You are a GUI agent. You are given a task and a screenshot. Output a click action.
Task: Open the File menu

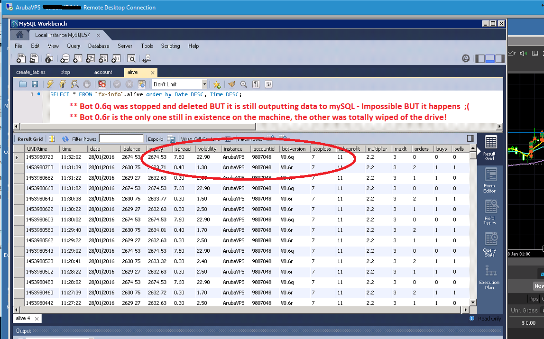pyautogui.click(x=18, y=46)
